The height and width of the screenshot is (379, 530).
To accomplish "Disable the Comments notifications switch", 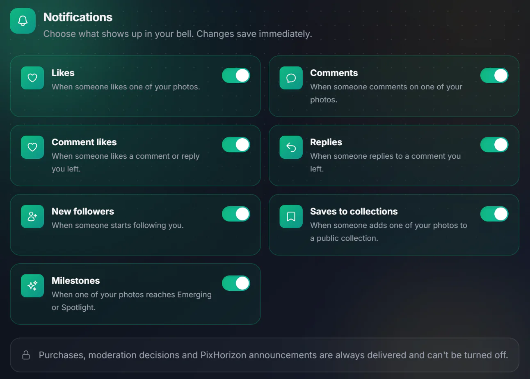I will [494, 75].
